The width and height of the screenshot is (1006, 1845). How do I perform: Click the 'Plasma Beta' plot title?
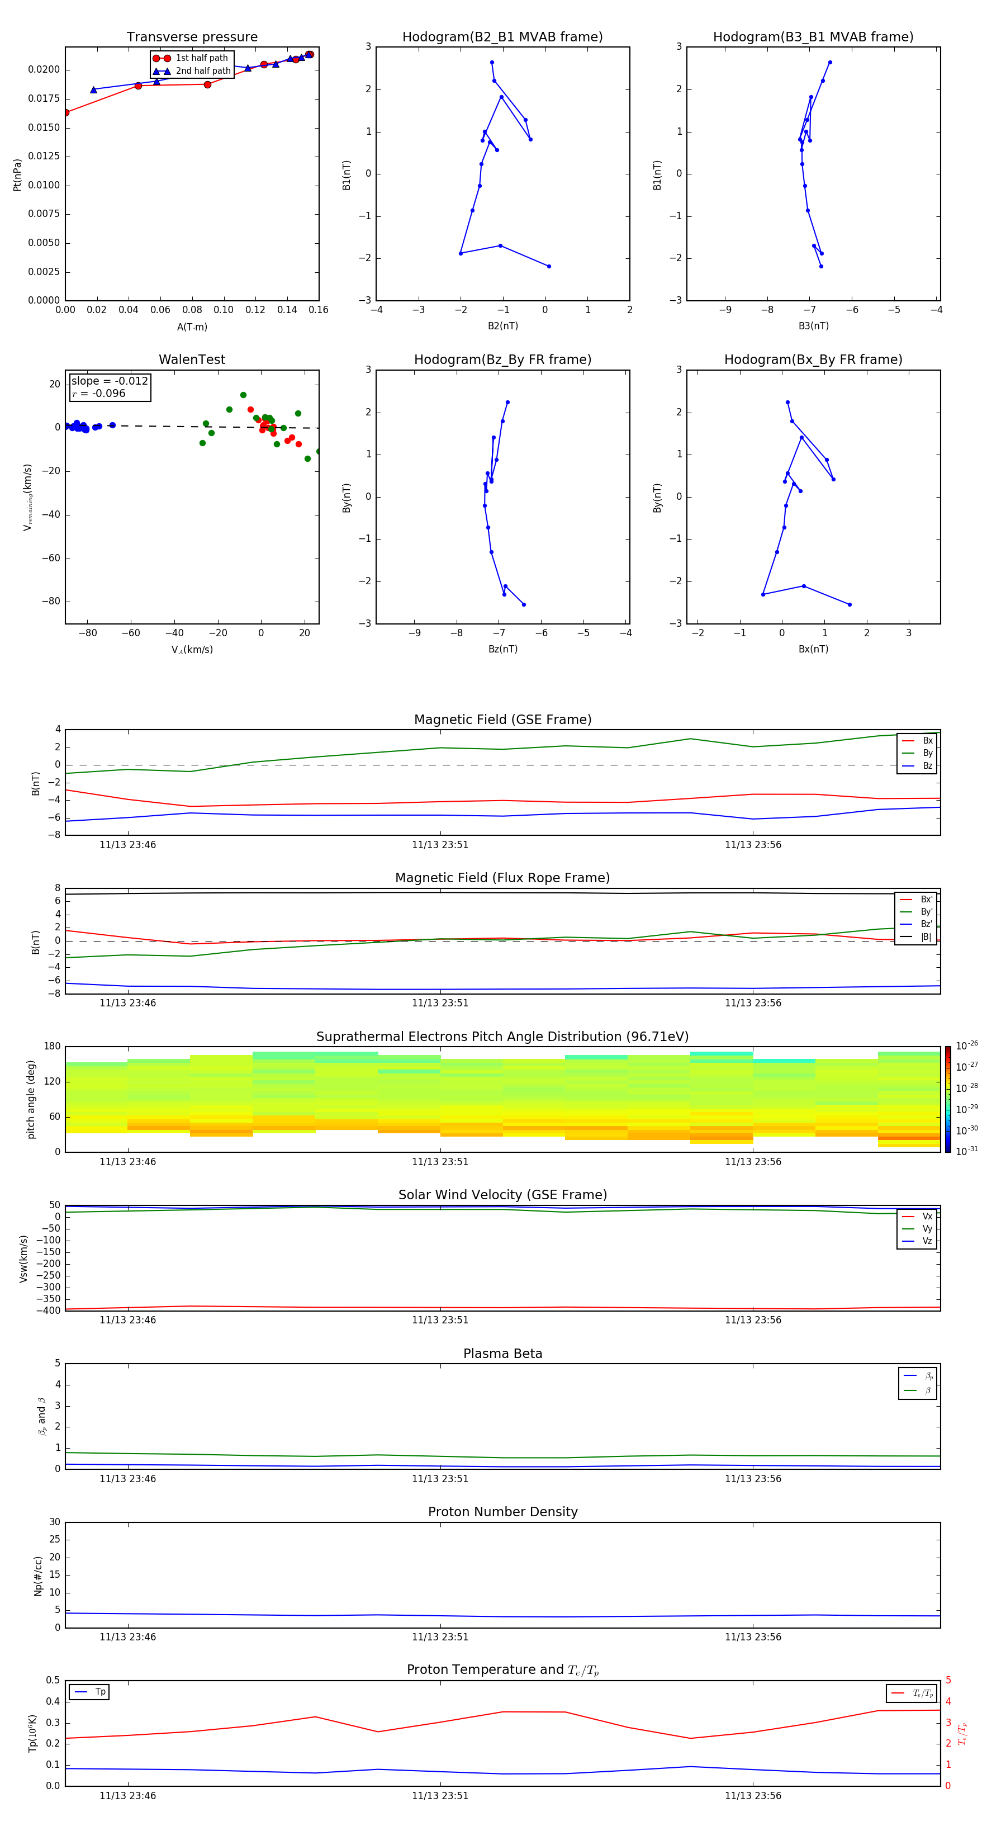click(x=502, y=1354)
